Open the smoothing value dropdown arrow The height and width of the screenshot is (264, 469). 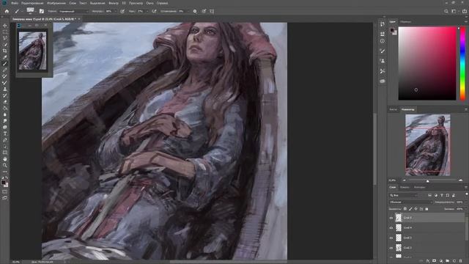188,12
